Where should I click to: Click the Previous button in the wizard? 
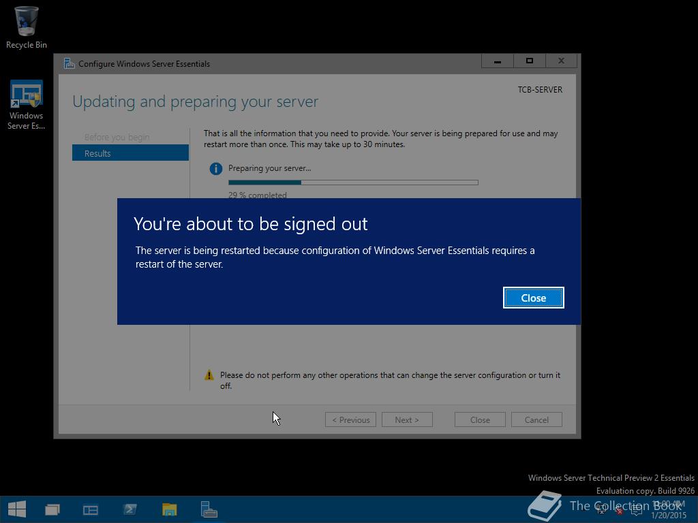(351, 419)
